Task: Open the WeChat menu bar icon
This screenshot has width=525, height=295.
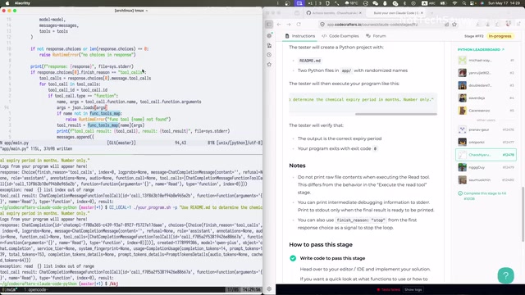Action: (376, 3)
